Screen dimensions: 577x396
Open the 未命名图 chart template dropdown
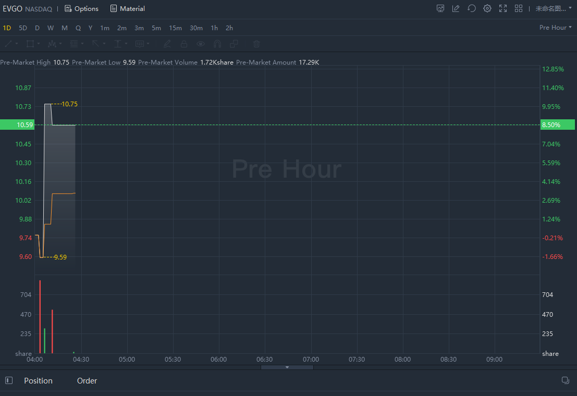[x=554, y=8]
